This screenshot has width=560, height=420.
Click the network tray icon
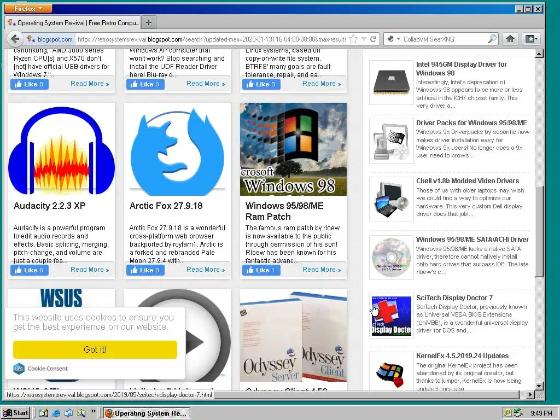tap(517, 413)
